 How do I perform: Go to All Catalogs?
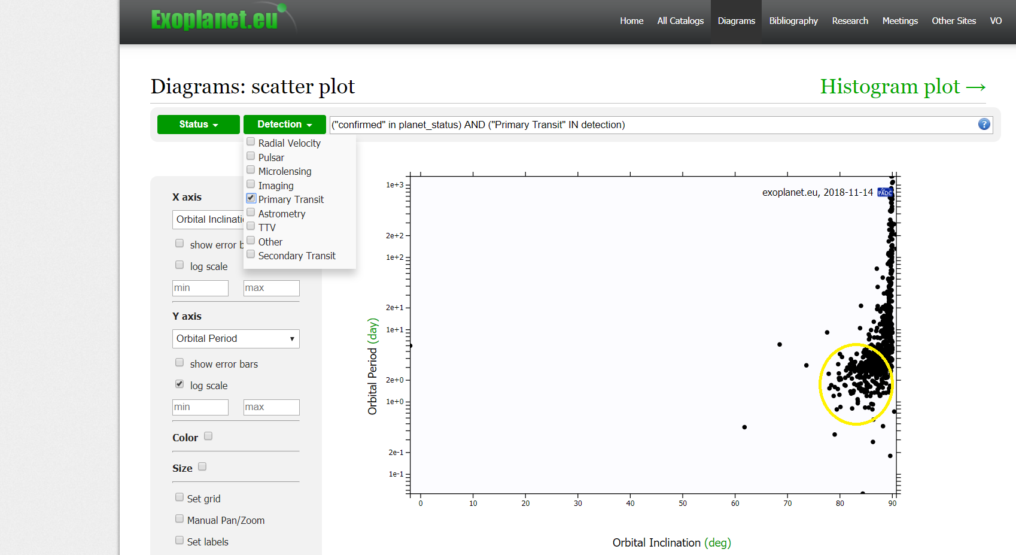pos(680,21)
